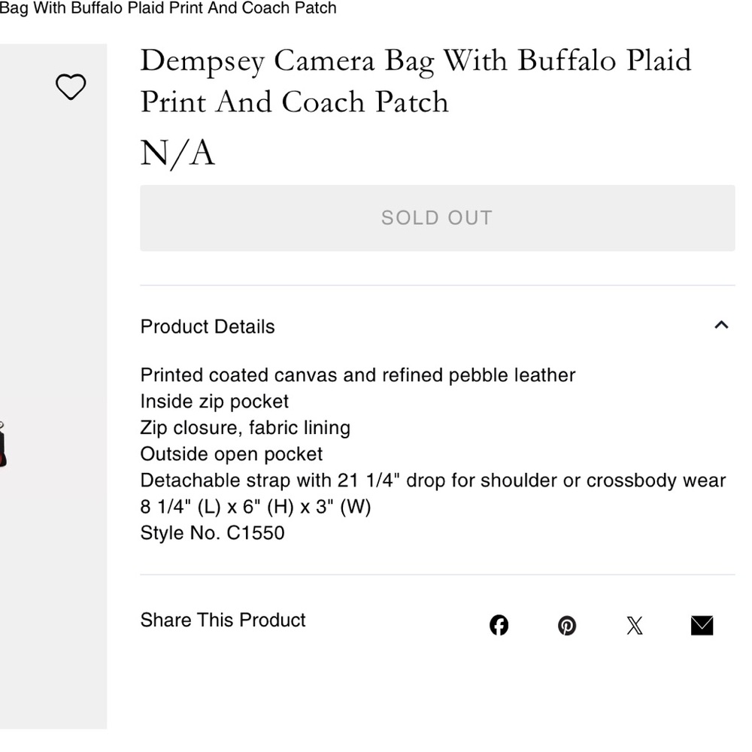
Task: Click the detachable strap description line
Action: tap(432, 481)
